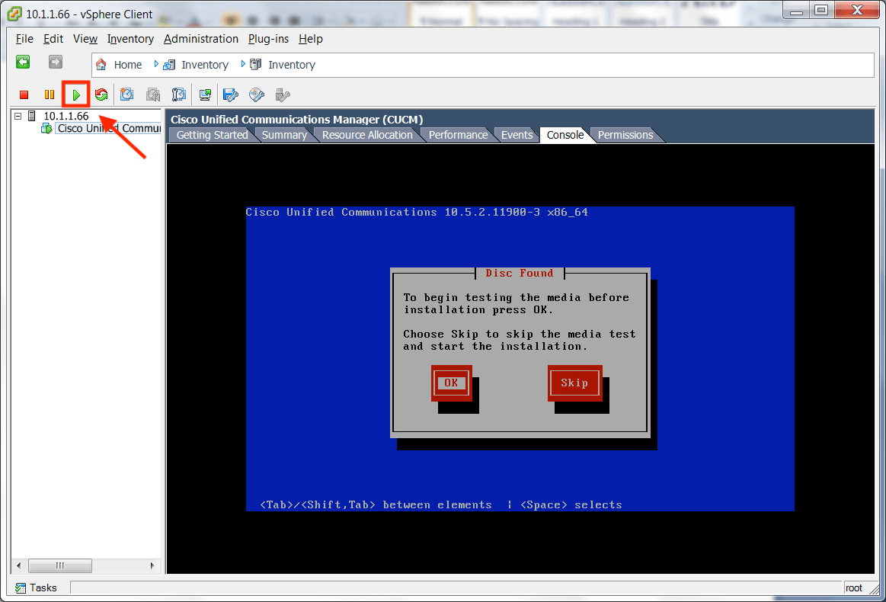Open the Plug-ins menu
Image resolution: width=886 pixels, height=602 pixels.
[268, 39]
